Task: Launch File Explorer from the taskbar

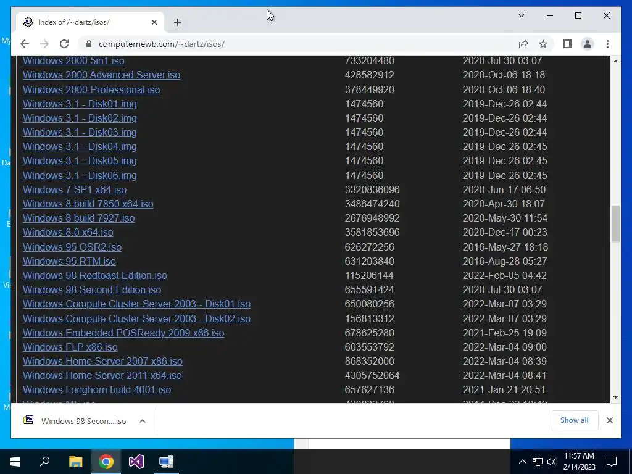Action: click(75, 462)
